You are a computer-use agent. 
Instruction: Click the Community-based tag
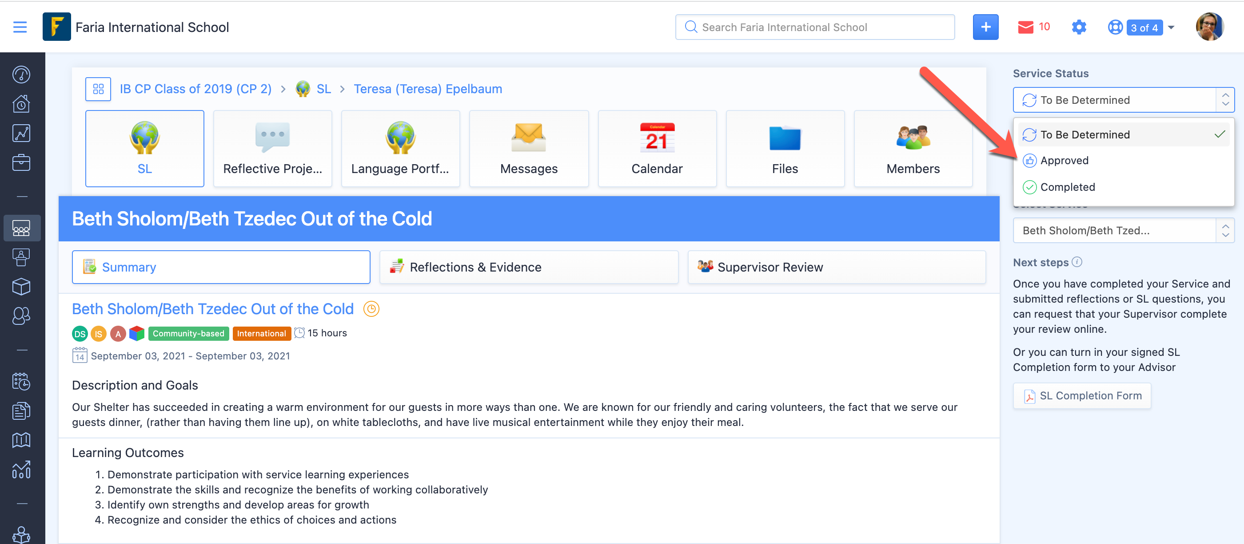188,334
